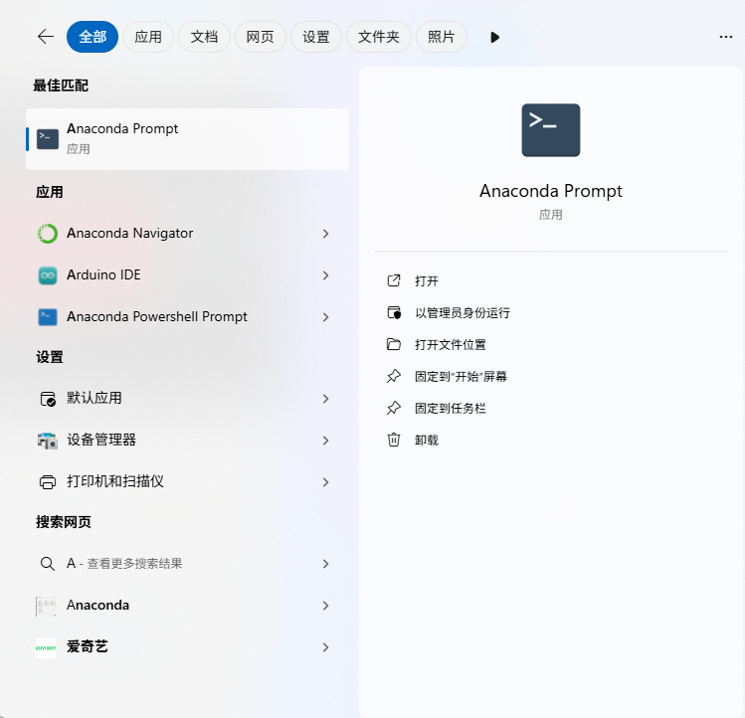This screenshot has height=718, width=745.
Task: Click the 设备管理器 icon
Action: pyautogui.click(x=48, y=441)
